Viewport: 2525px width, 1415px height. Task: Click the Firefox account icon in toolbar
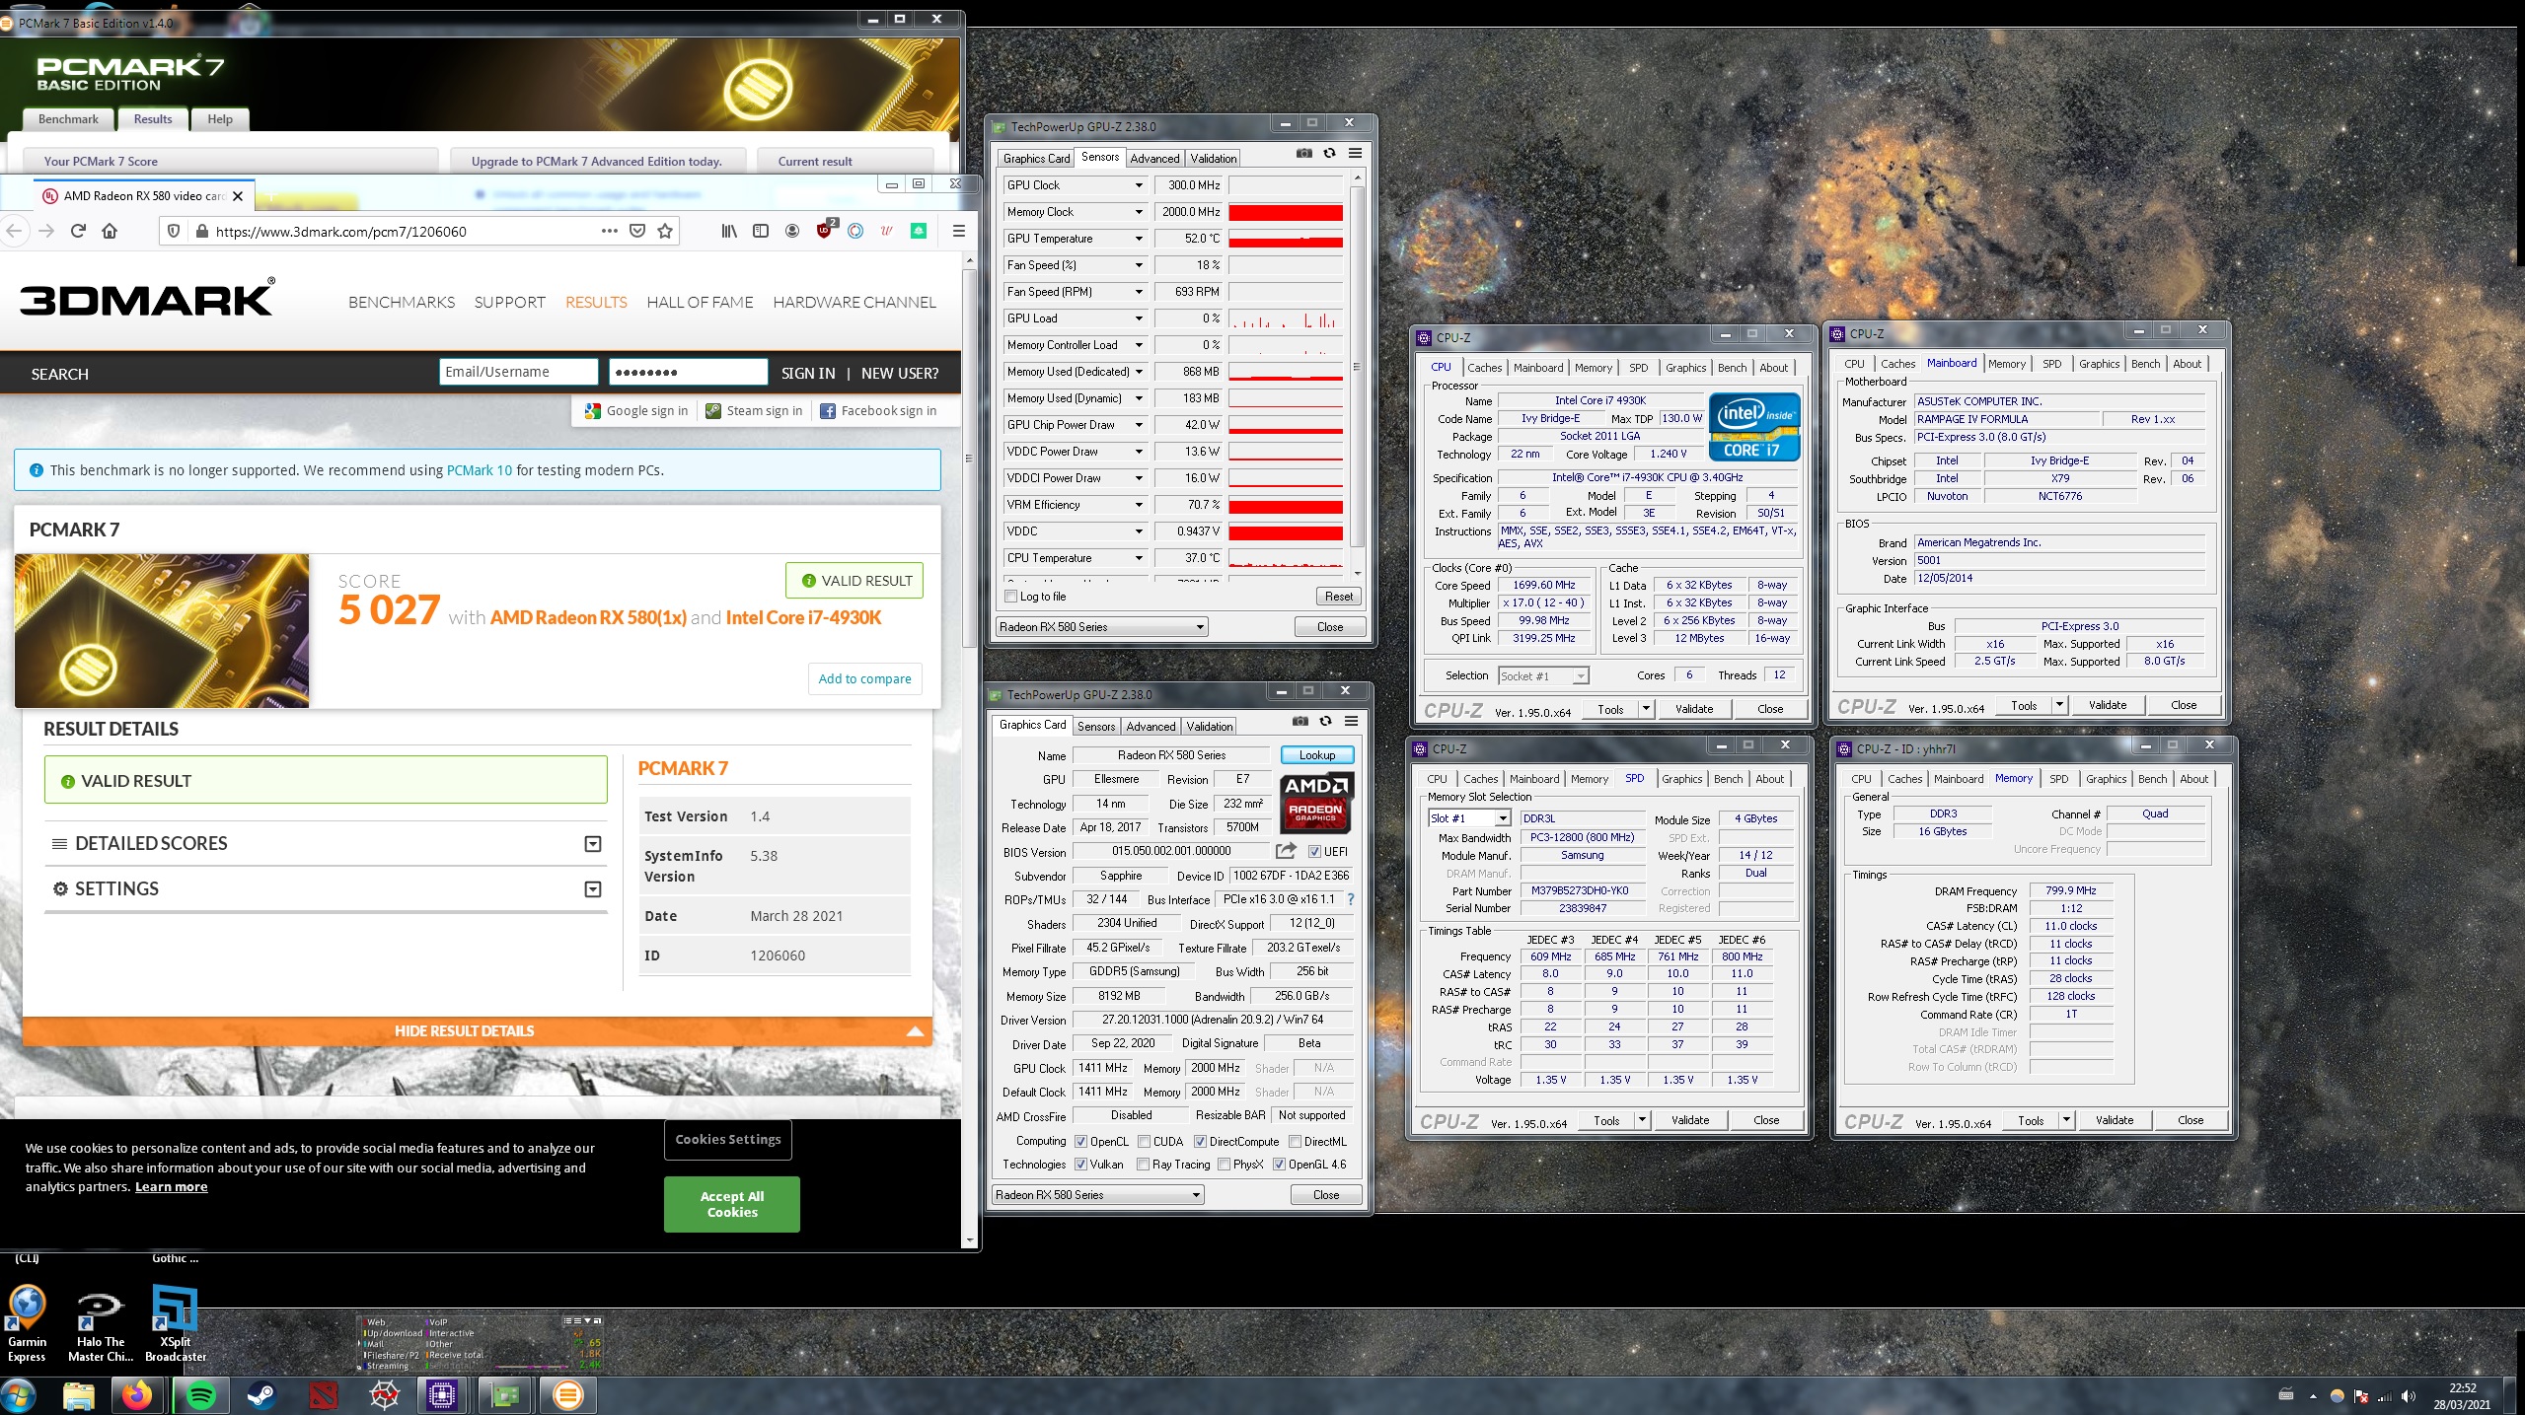[792, 231]
